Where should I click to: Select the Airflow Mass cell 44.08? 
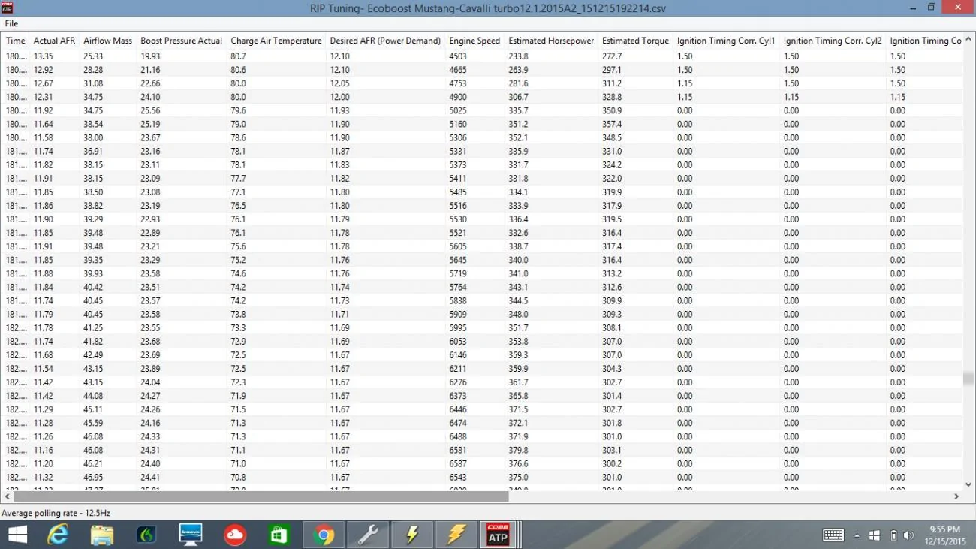click(x=93, y=396)
